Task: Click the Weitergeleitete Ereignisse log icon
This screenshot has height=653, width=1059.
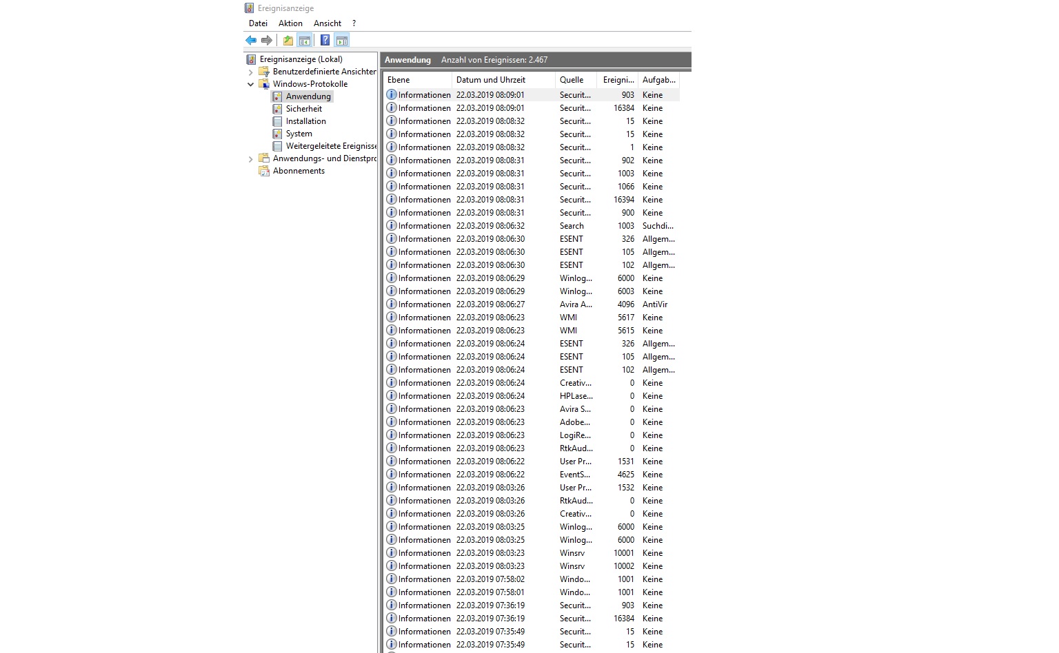Action: pyautogui.click(x=277, y=146)
